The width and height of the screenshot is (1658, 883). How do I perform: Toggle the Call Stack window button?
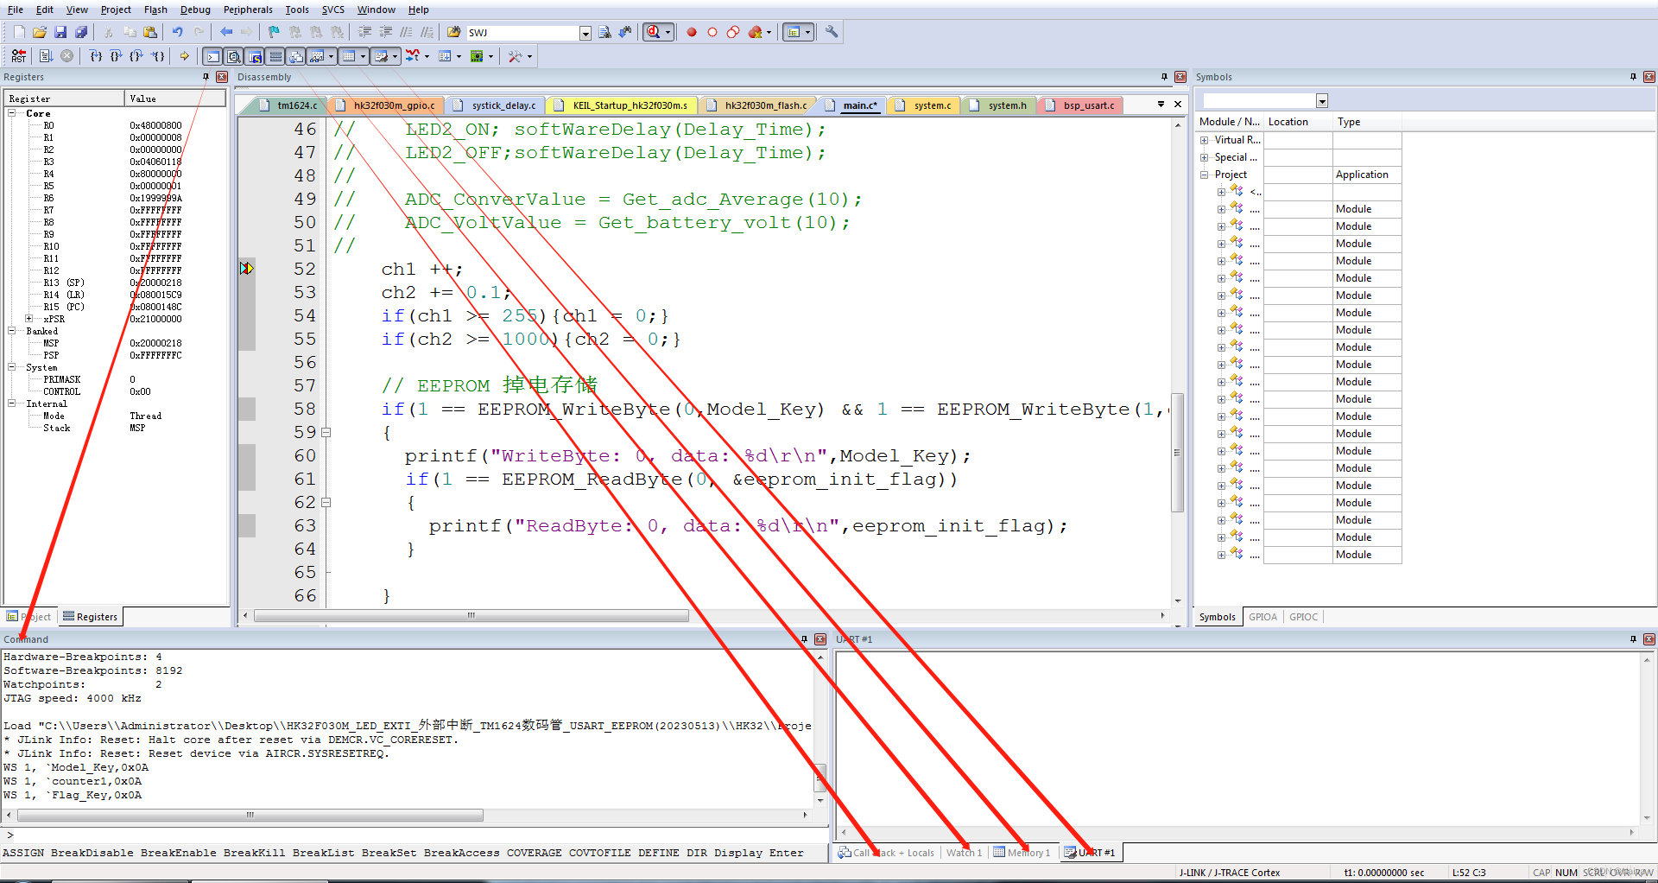[x=296, y=56]
